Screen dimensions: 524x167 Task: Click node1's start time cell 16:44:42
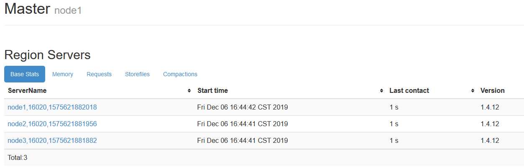(x=243, y=107)
